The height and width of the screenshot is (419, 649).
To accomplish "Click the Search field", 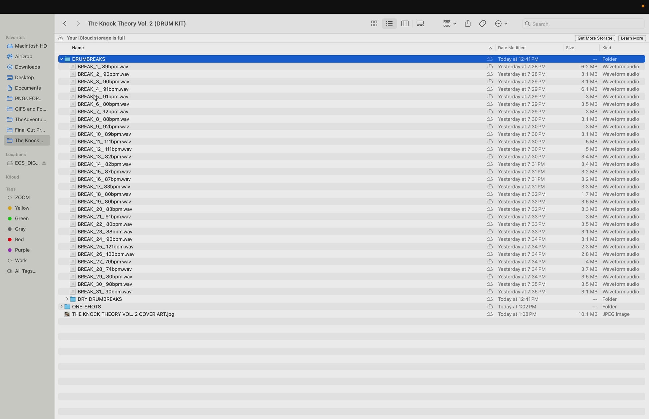I will 584,24.
